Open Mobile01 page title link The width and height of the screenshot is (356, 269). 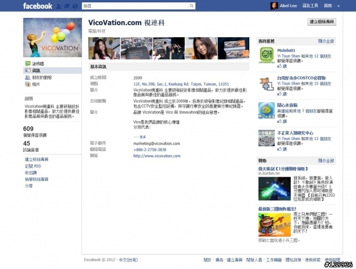click(286, 51)
